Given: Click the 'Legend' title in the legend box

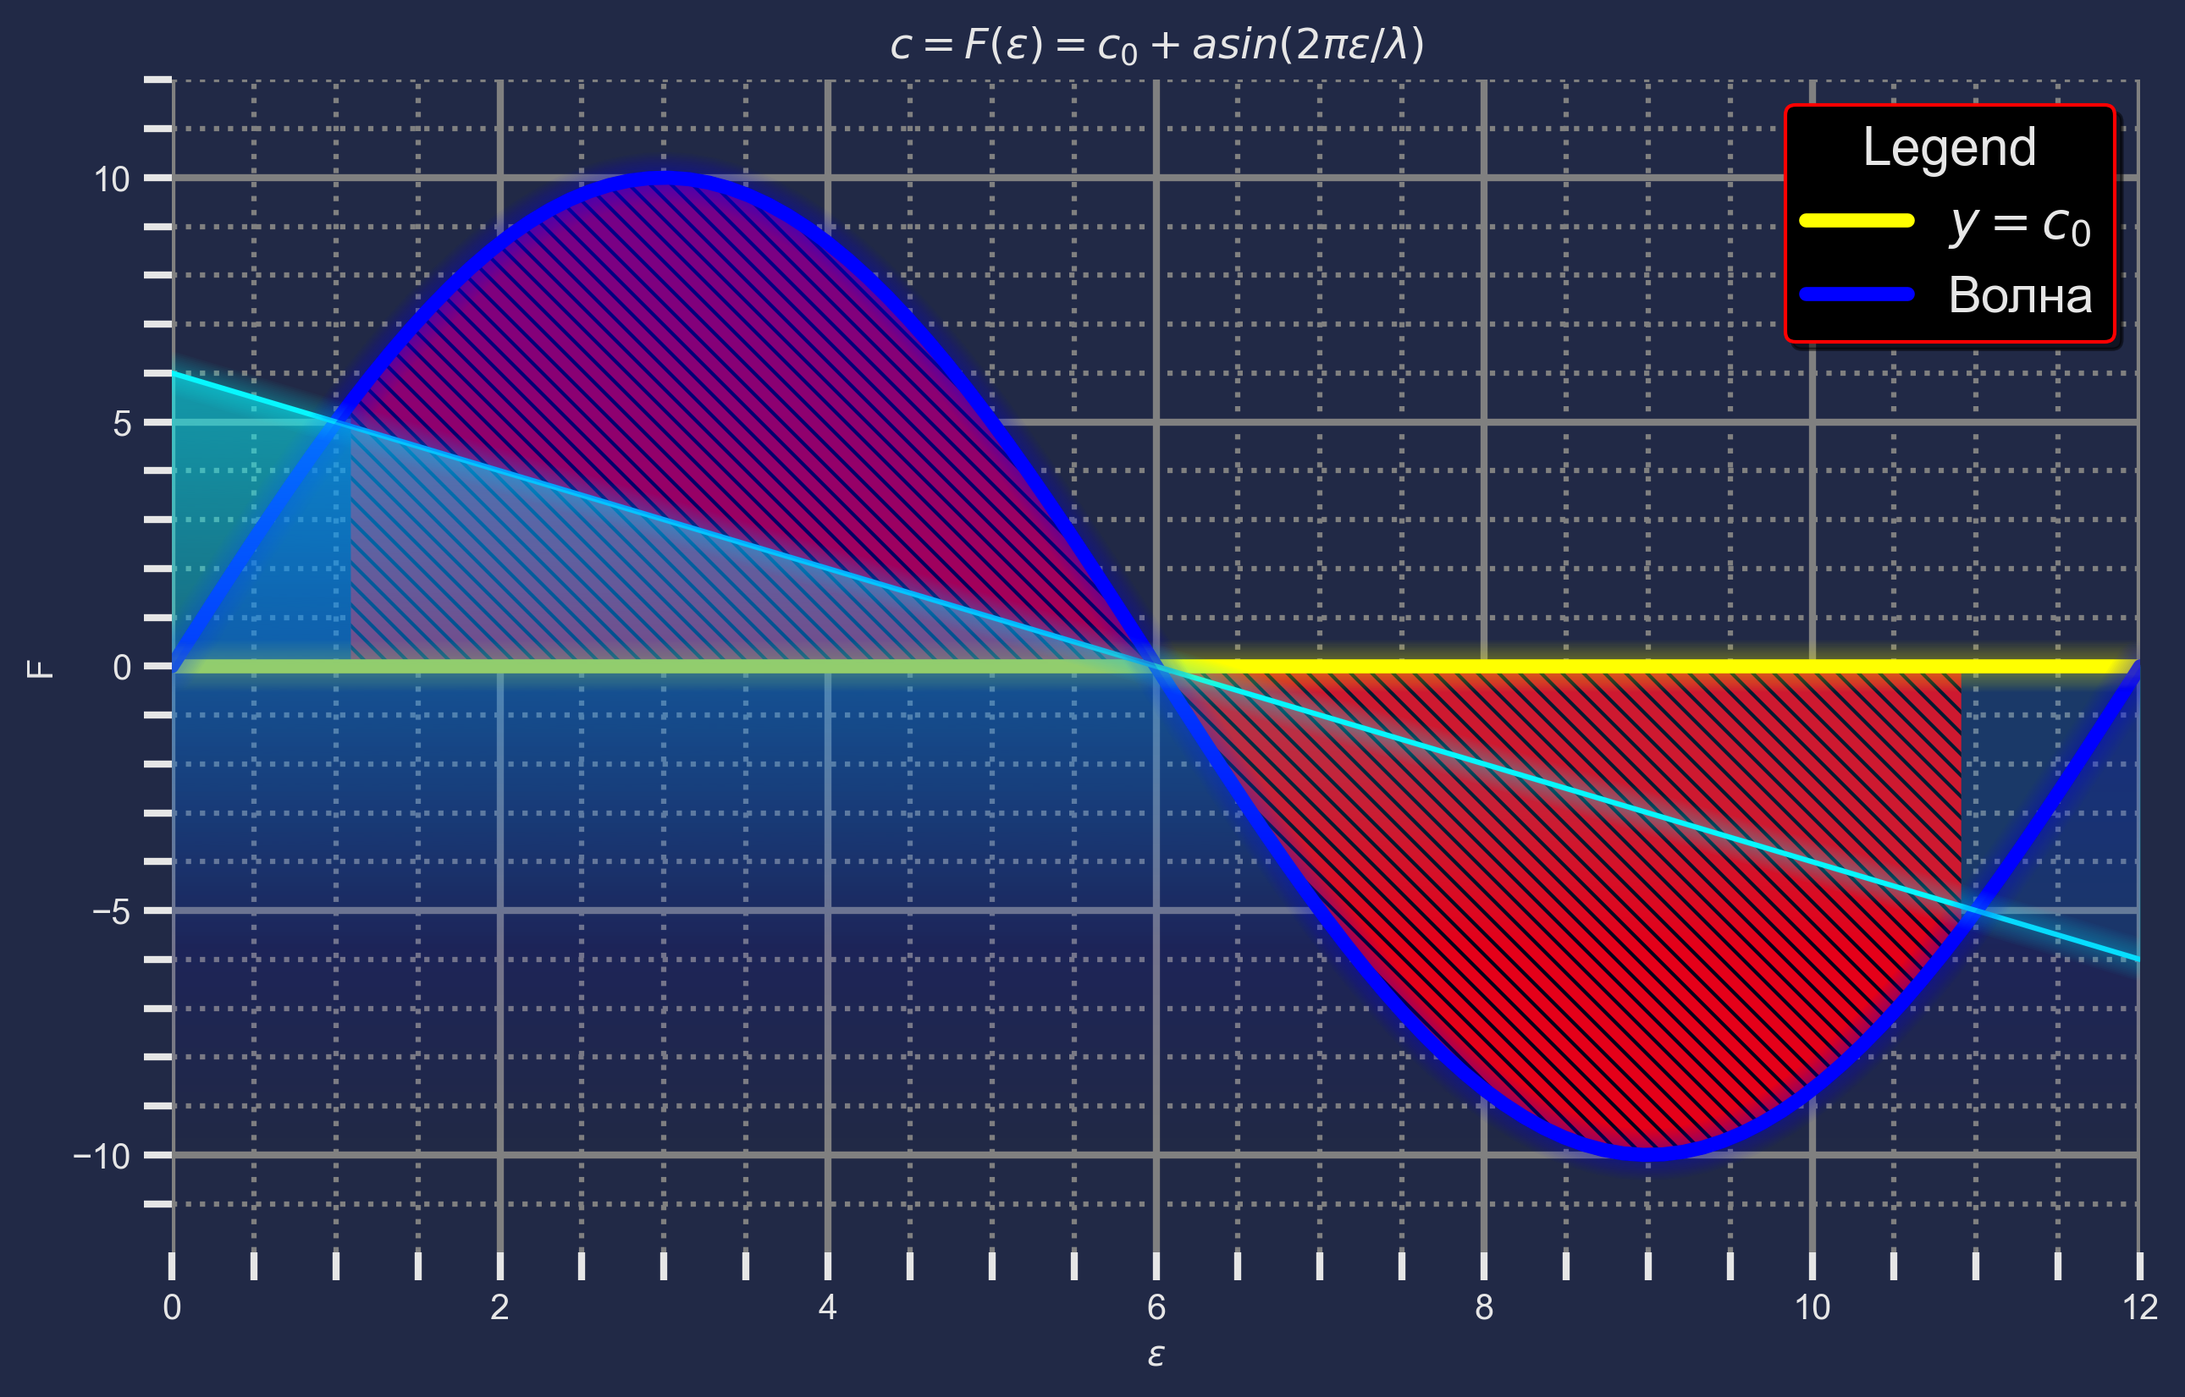Looking at the screenshot, I should pyautogui.click(x=1949, y=147).
